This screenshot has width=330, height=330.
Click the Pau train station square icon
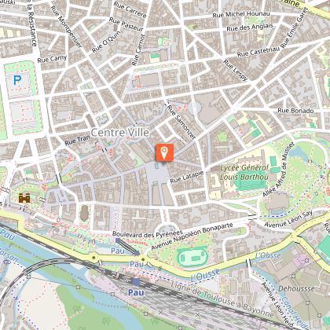(136, 282)
